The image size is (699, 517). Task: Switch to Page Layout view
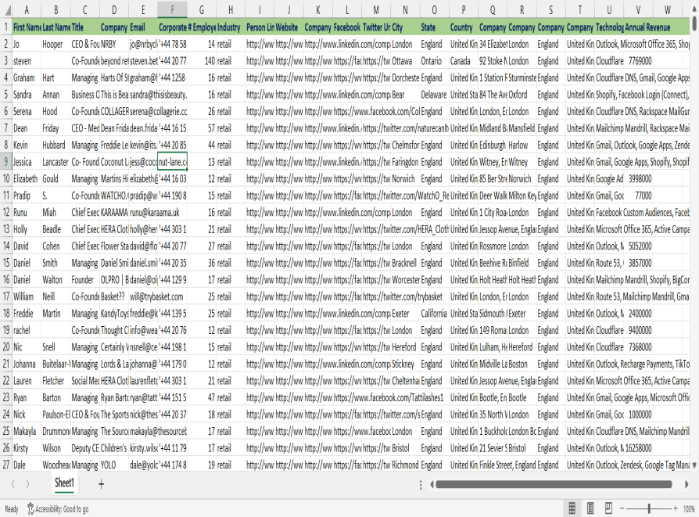click(x=590, y=508)
